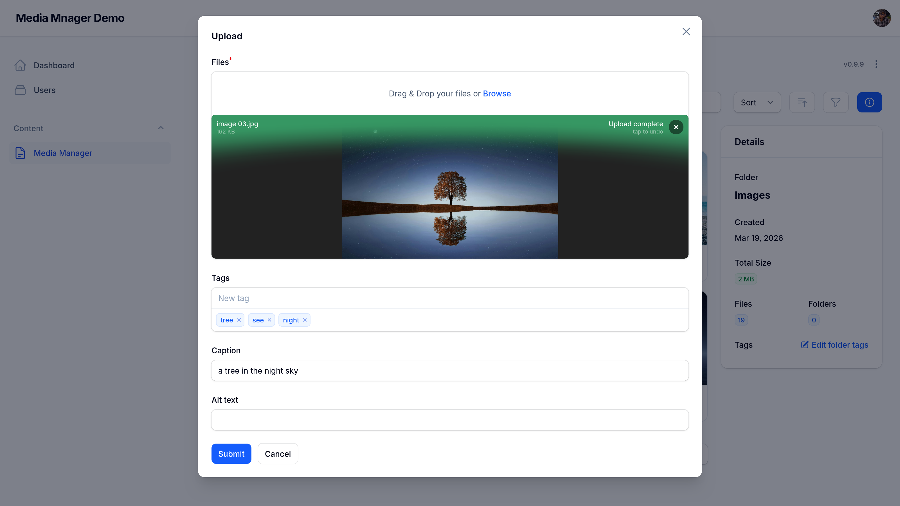Click the Dashboard home icon

point(20,65)
